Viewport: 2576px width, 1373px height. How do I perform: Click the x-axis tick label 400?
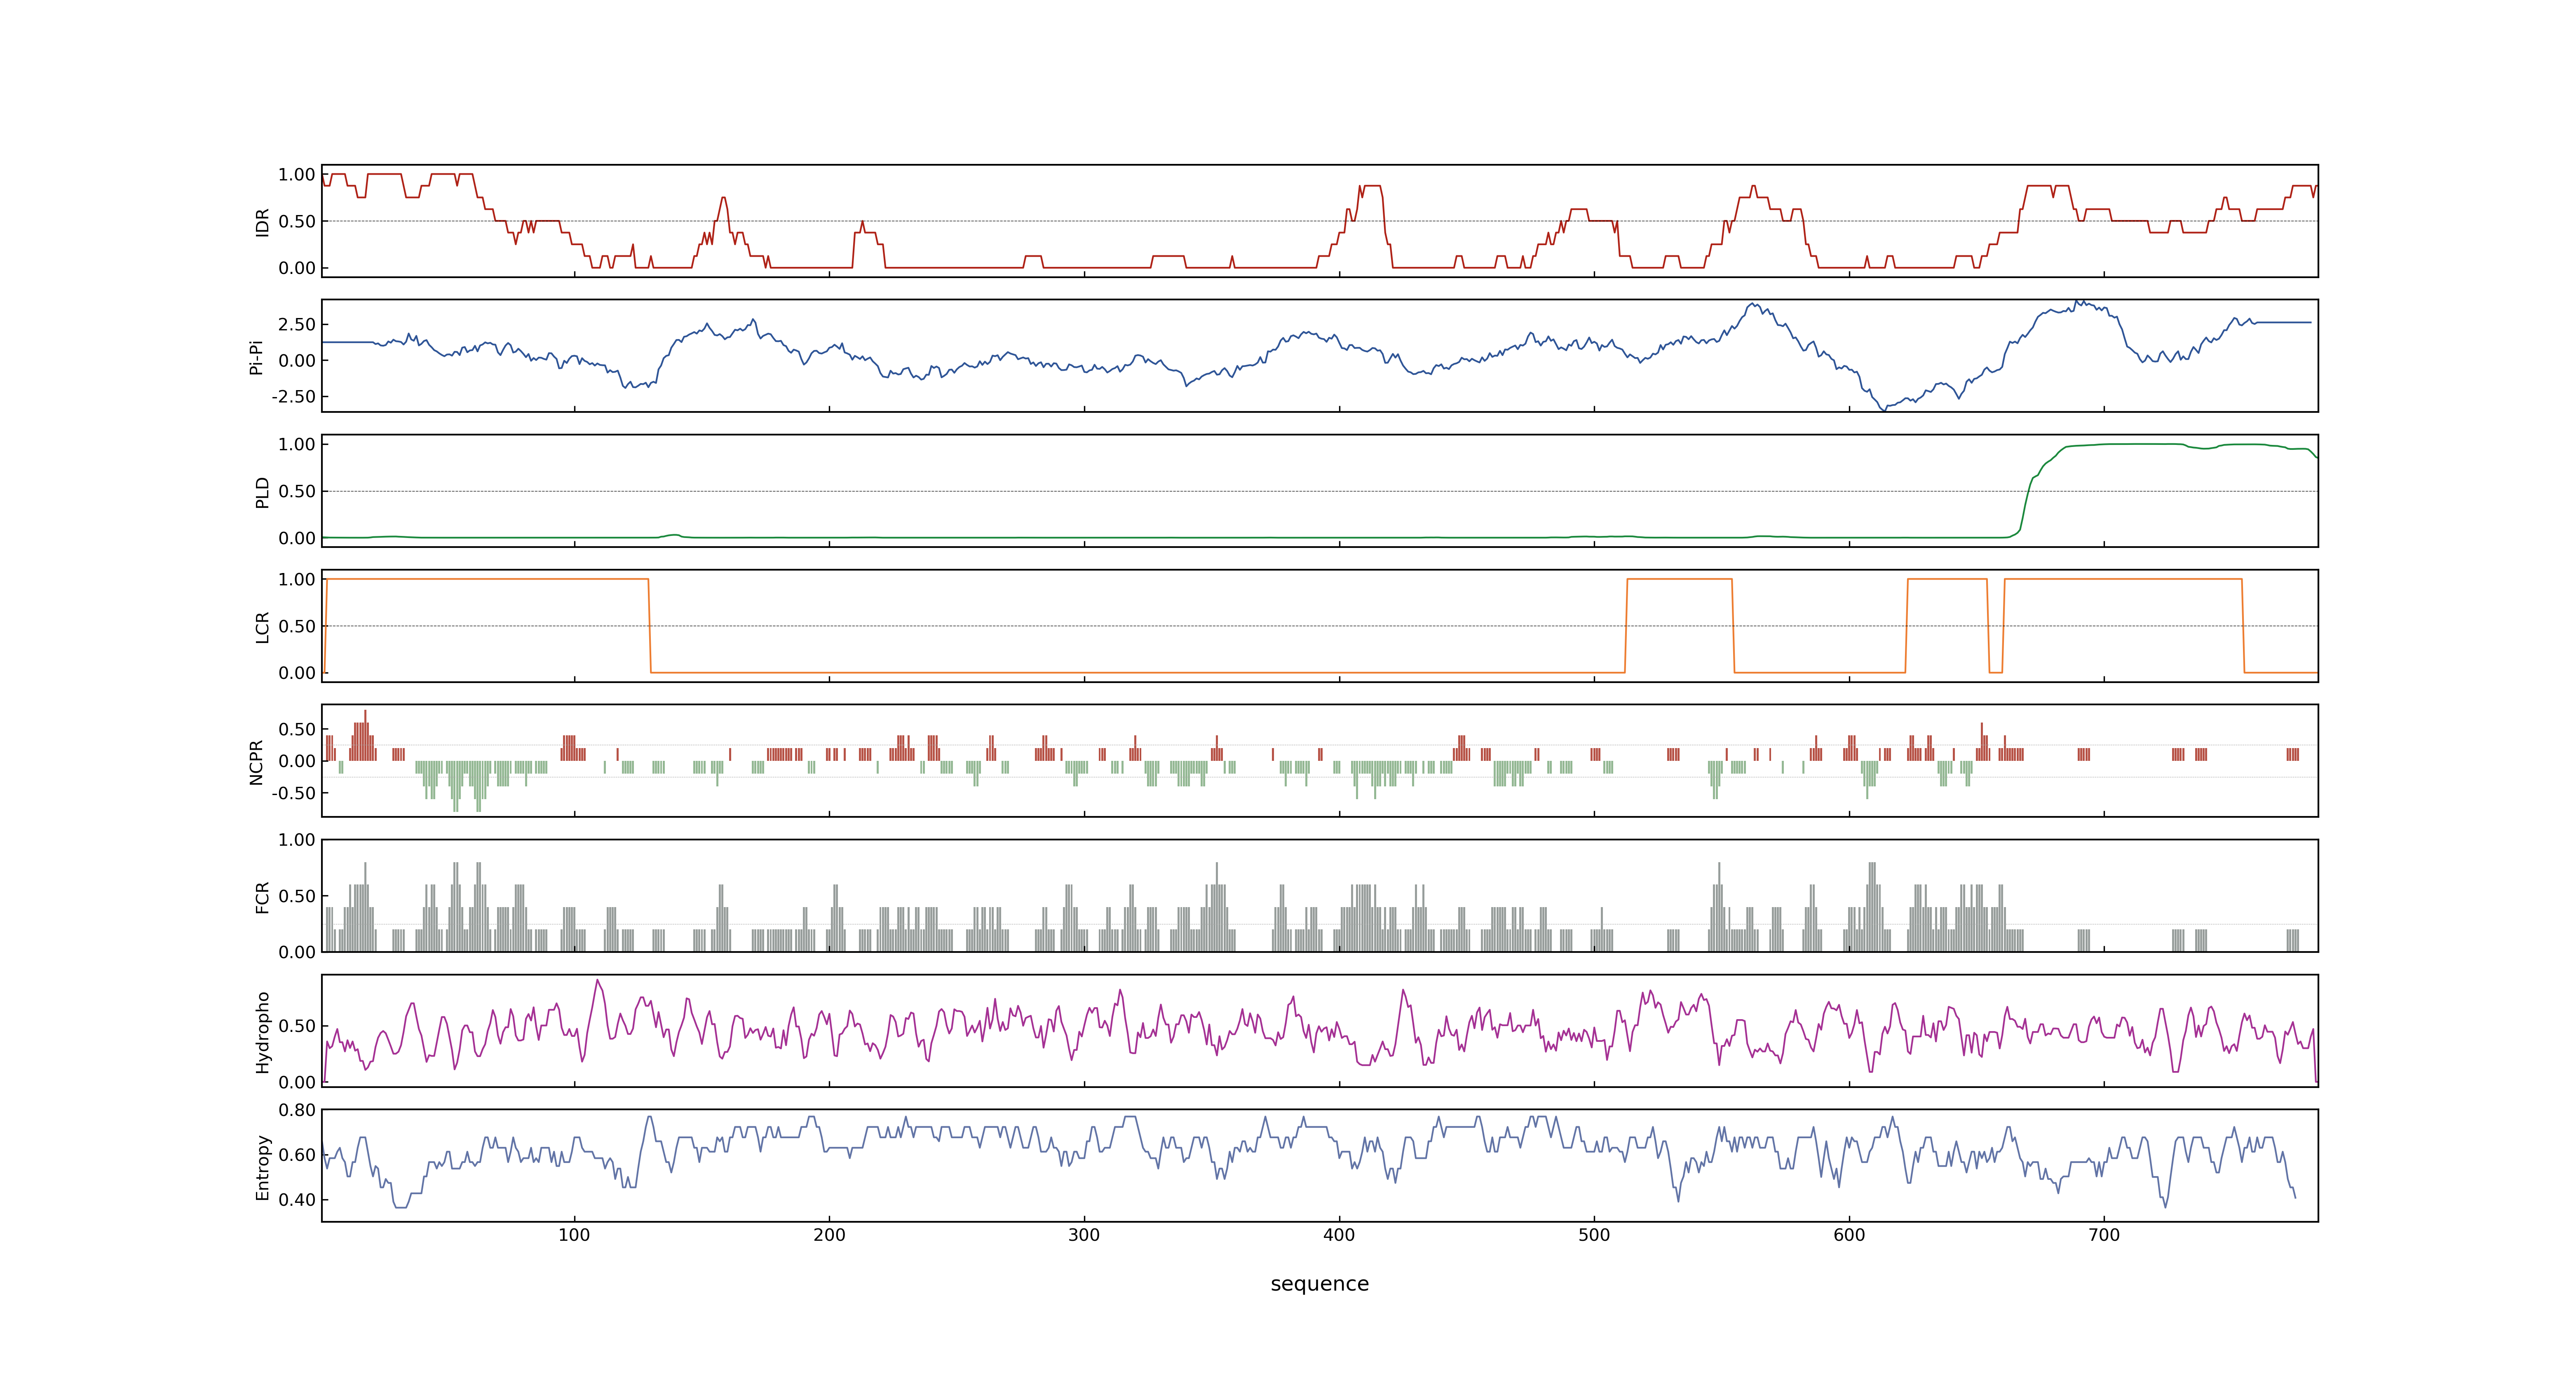pos(1339,1235)
